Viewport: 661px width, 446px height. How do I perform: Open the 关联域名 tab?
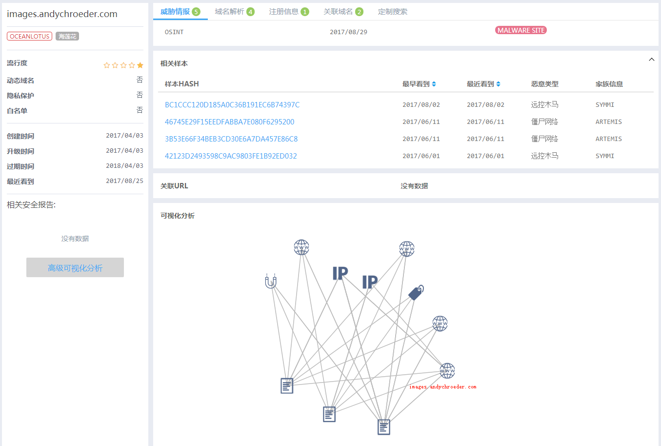(x=343, y=12)
